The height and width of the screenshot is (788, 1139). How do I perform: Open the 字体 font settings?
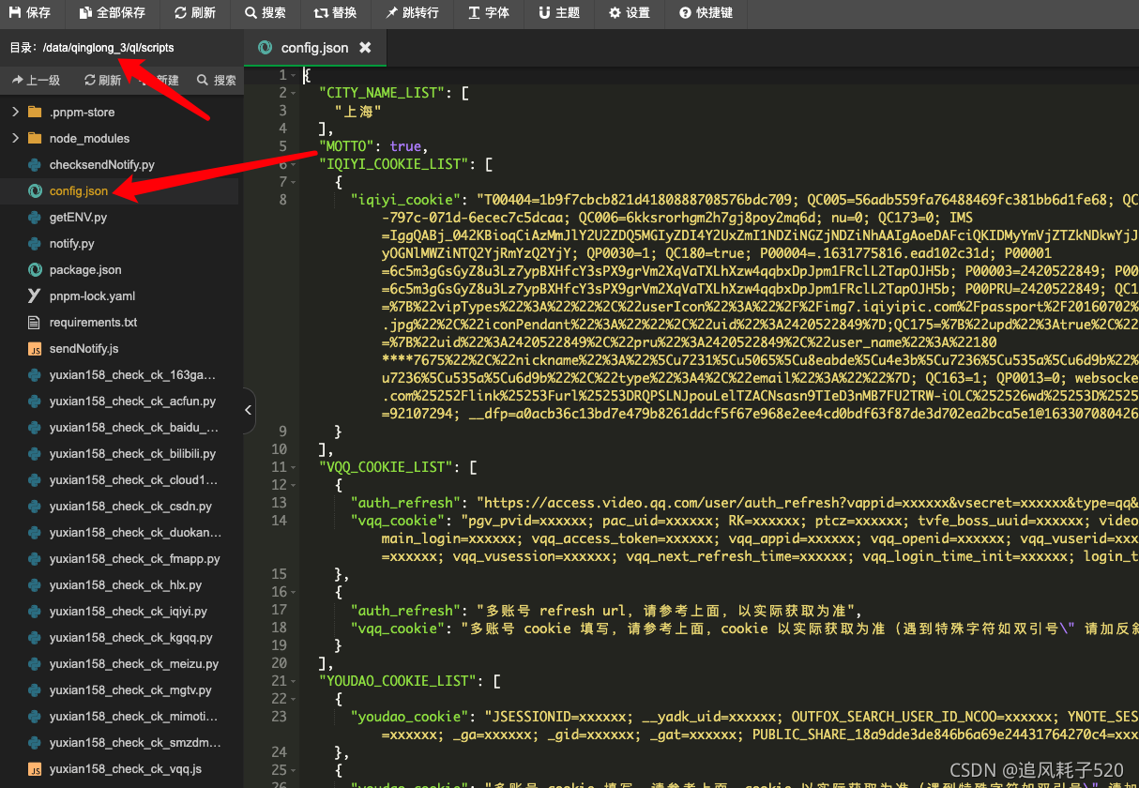coord(488,13)
